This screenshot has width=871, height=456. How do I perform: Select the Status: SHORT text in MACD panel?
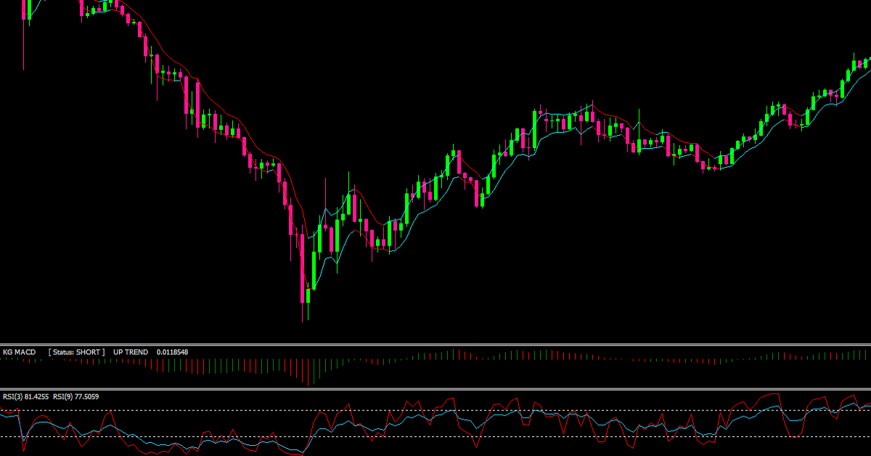pyautogui.click(x=77, y=352)
